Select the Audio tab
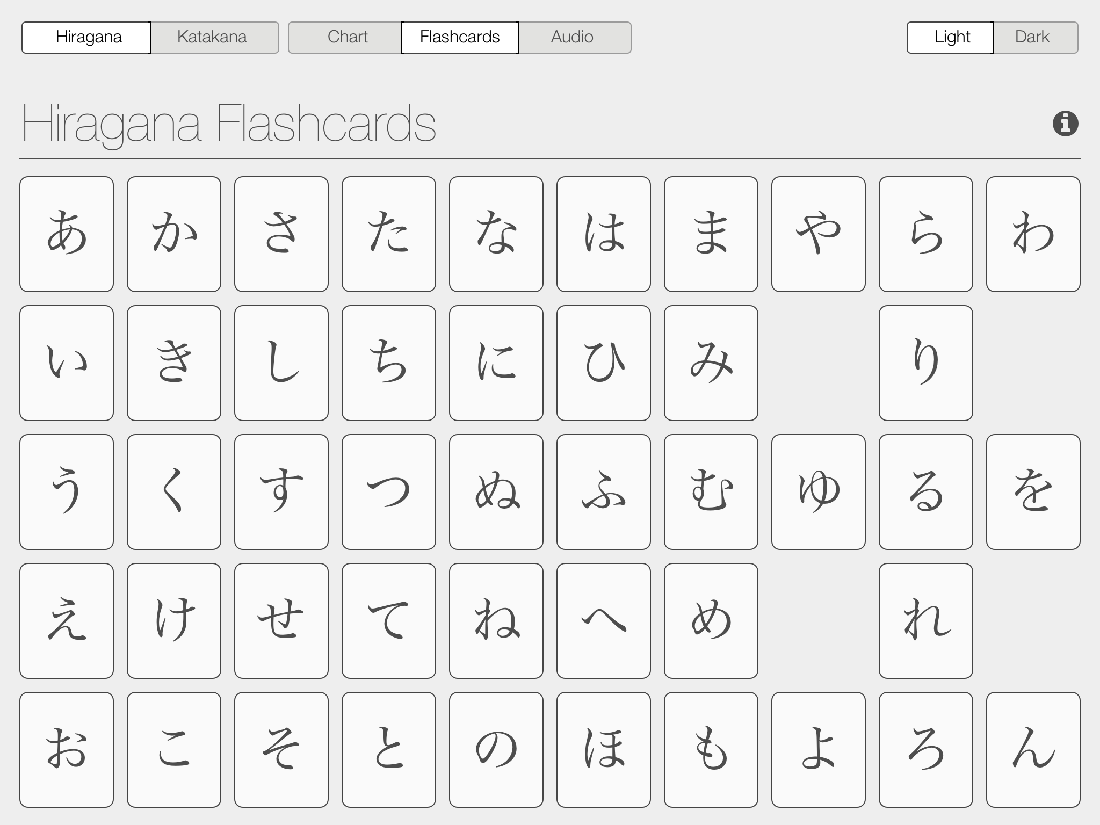The height and width of the screenshot is (825, 1100). 571,35
